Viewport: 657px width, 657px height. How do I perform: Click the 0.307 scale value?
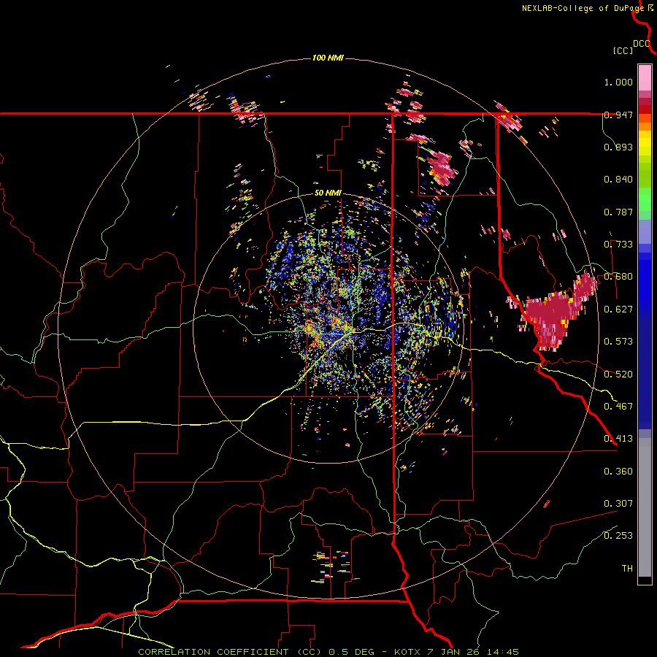tap(618, 504)
